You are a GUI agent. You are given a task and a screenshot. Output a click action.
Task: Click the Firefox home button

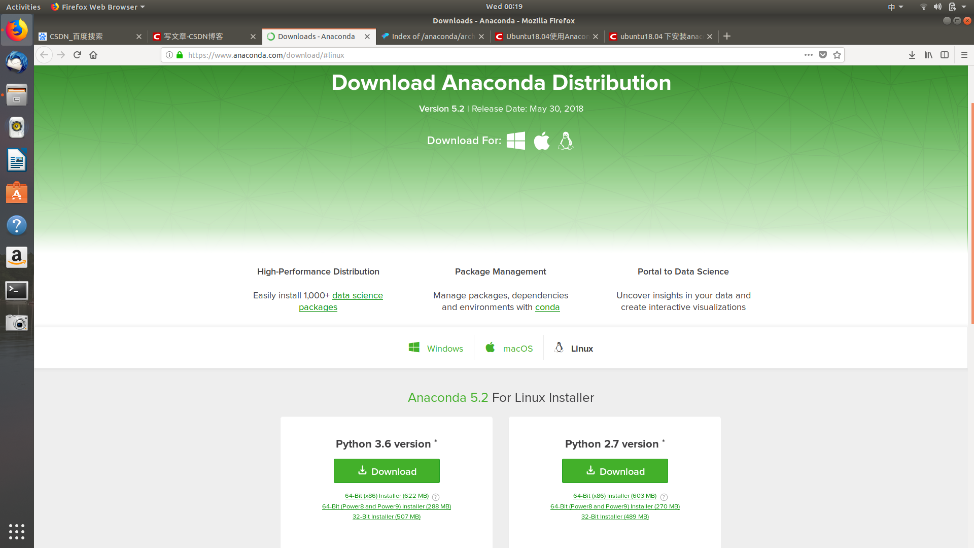[x=93, y=55]
